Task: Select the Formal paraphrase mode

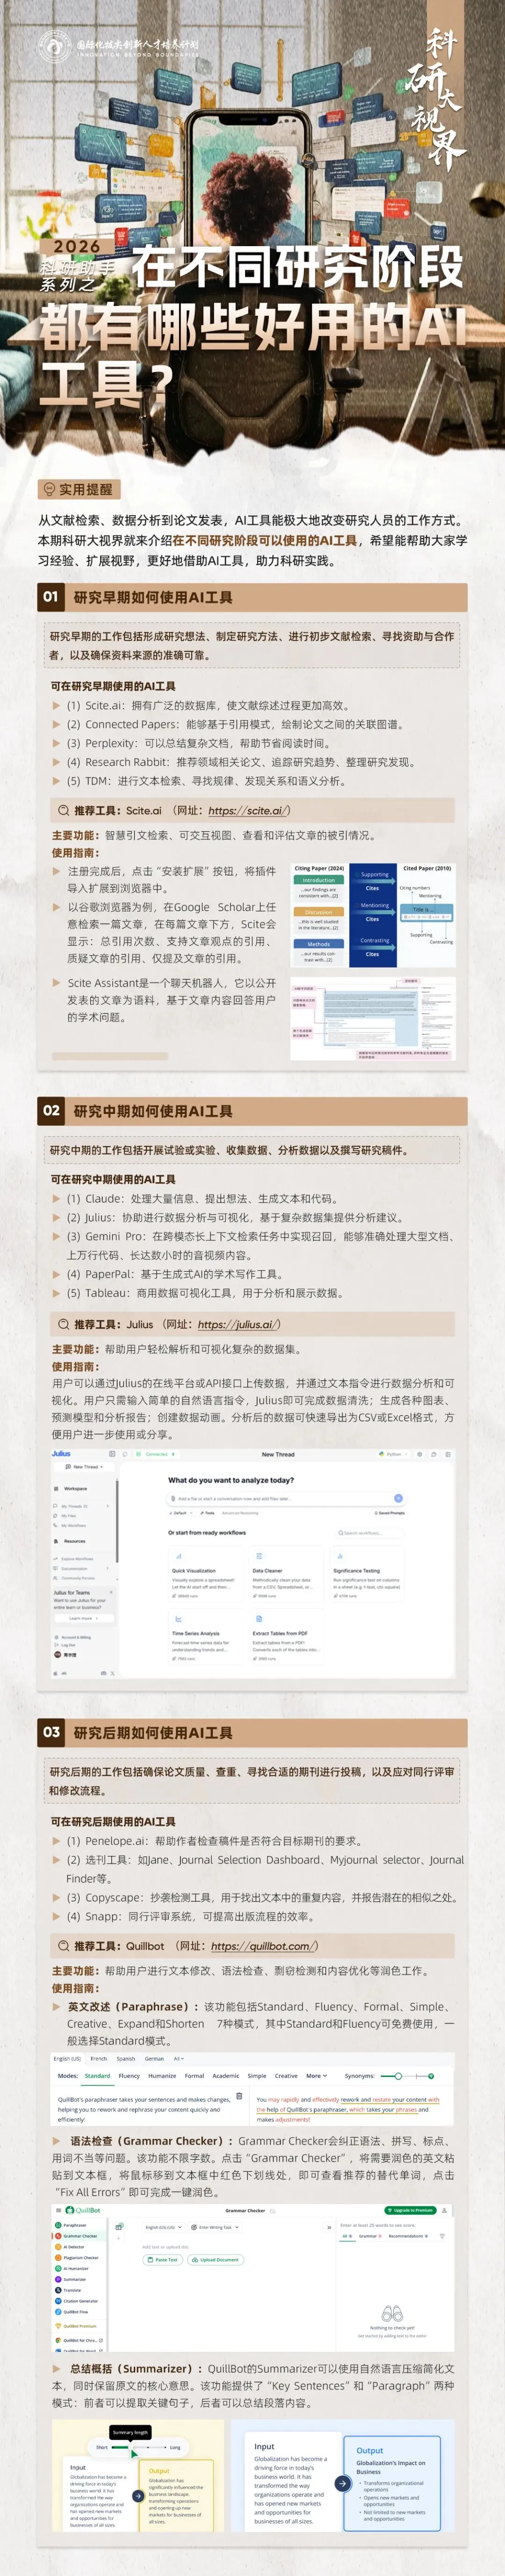Action: coord(194,2076)
